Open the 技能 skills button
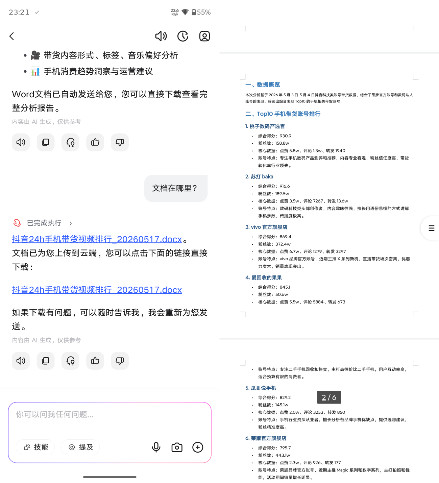This screenshot has width=439, height=483. click(x=35, y=447)
